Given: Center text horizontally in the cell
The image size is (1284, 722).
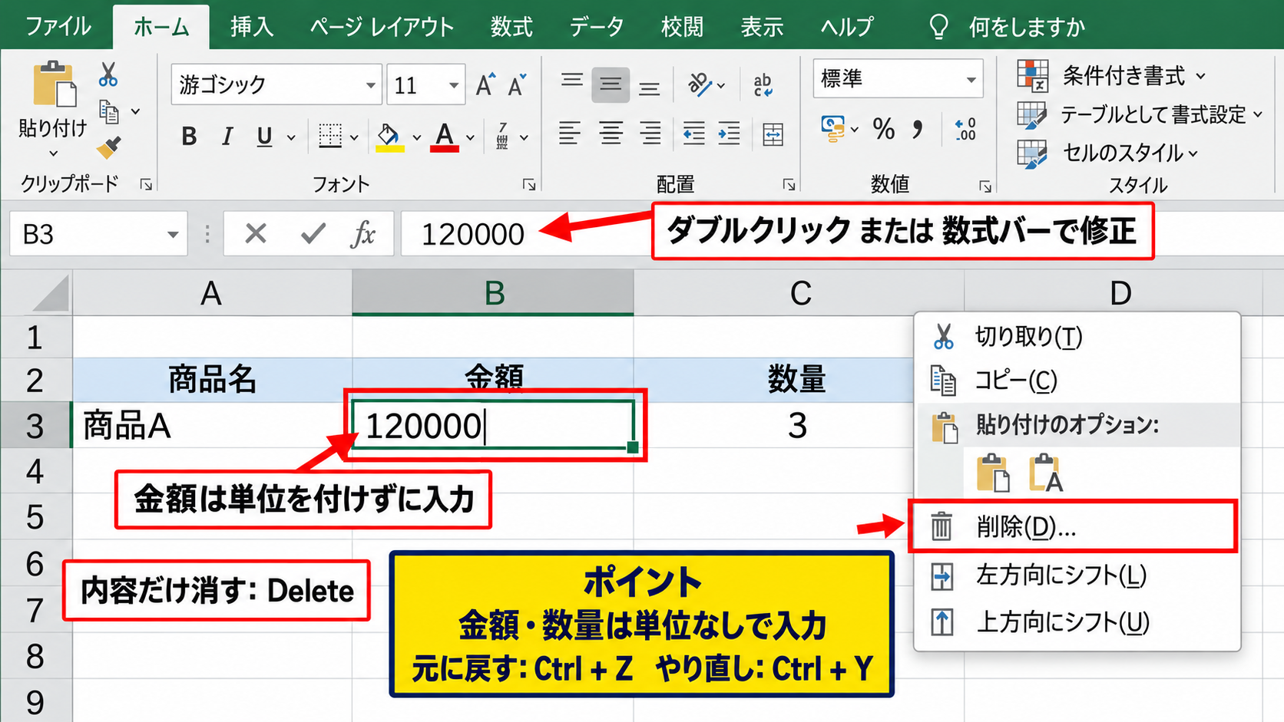Looking at the screenshot, I should 611,134.
